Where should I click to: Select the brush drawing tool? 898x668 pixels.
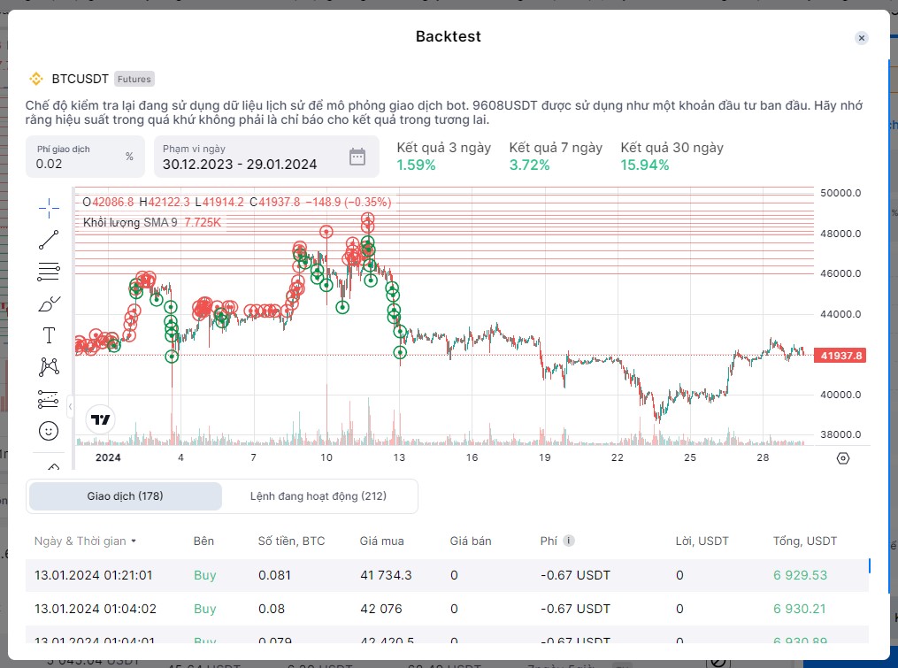pyautogui.click(x=49, y=303)
